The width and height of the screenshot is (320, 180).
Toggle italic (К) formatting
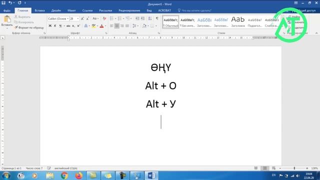tap(55, 26)
